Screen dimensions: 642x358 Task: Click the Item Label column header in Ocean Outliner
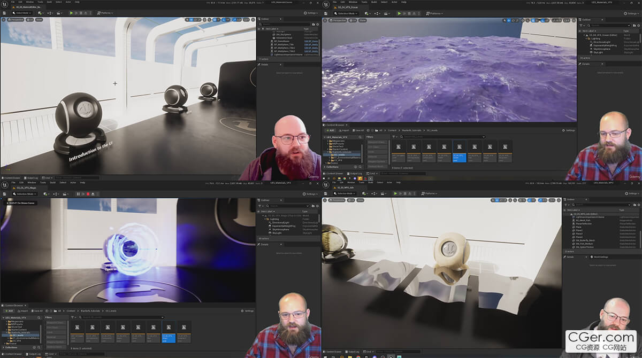tap(588, 31)
